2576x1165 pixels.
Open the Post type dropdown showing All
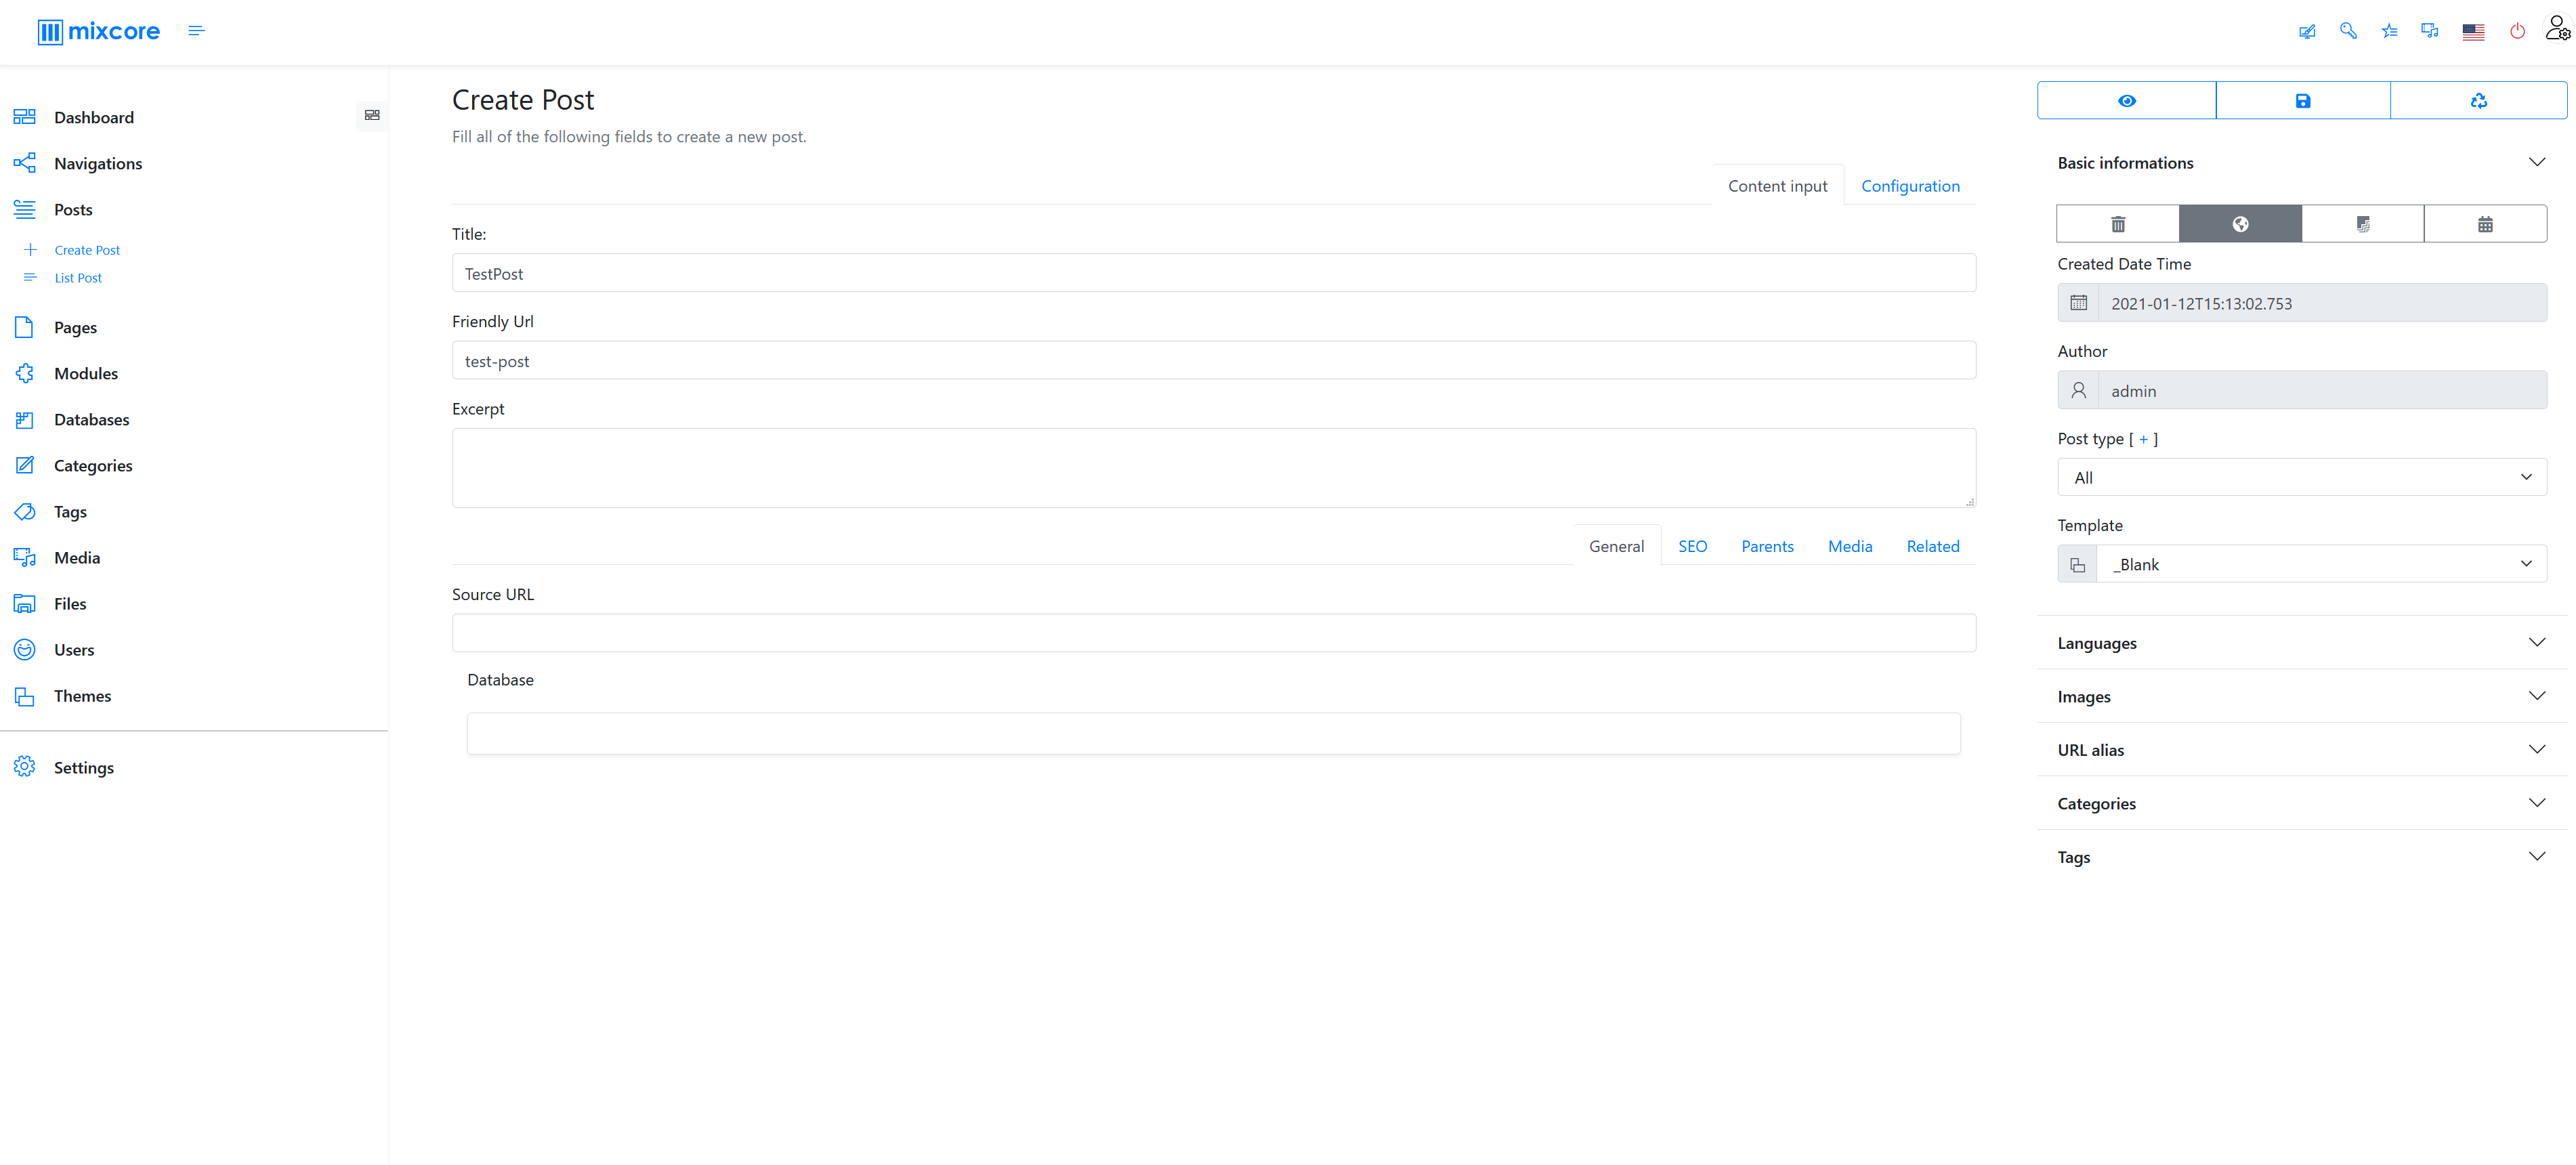pyautogui.click(x=2302, y=477)
